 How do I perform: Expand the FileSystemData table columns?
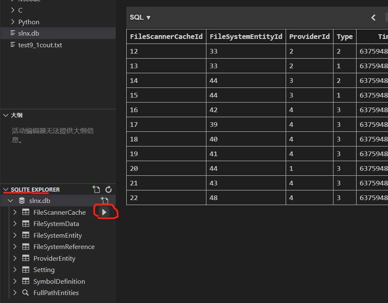(15, 224)
